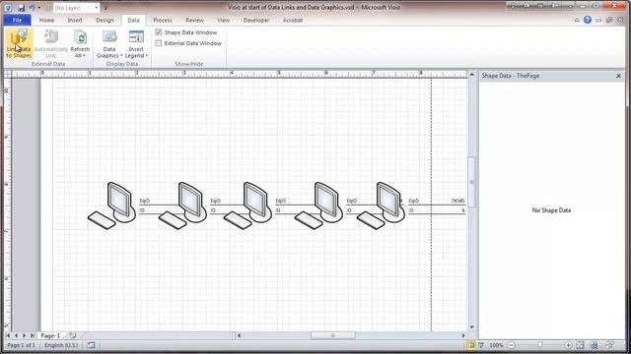Viewport: 631px width, 354px height.
Task: Click the horizontal scrollbar right arrow
Action: pyautogui.click(x=463, y=335)
